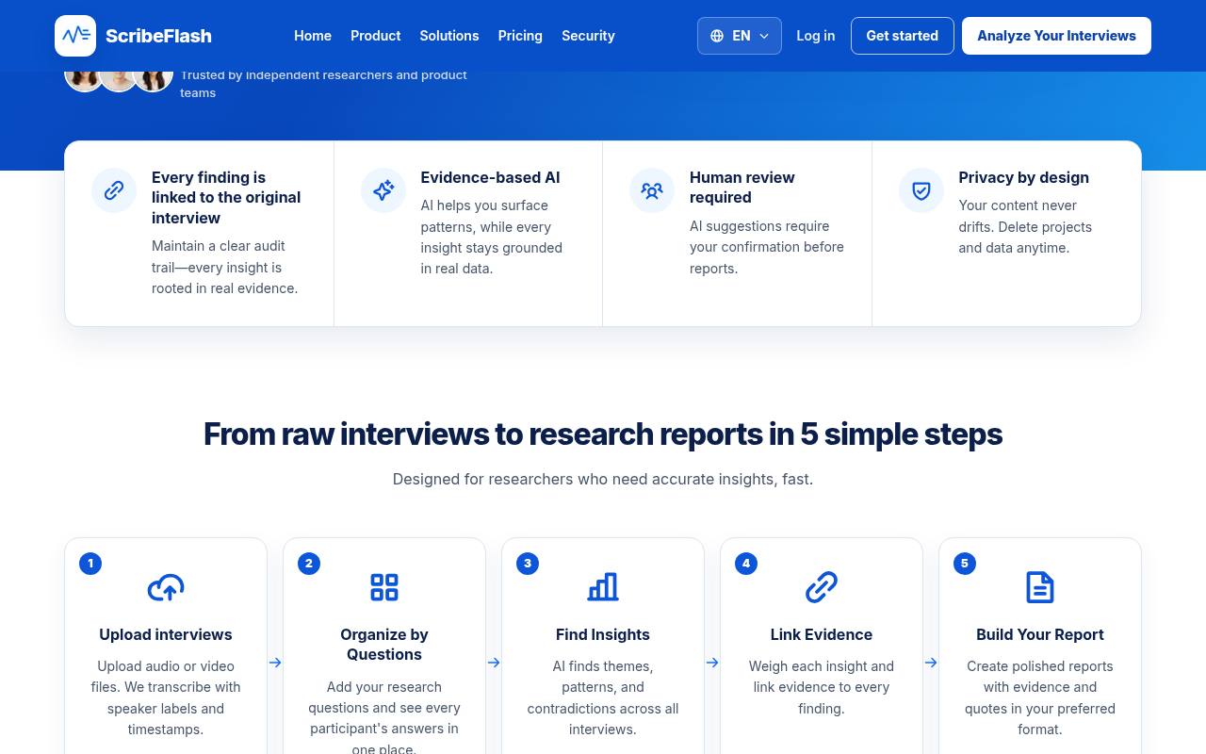Open the EN language dropdown chevron
Image resolution: width=1206 pixels, height=754 pixels.
coord(764,36)
